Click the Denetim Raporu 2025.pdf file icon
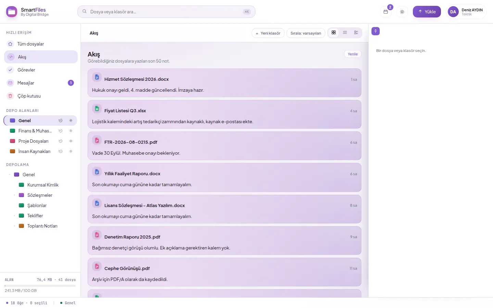 97,235
